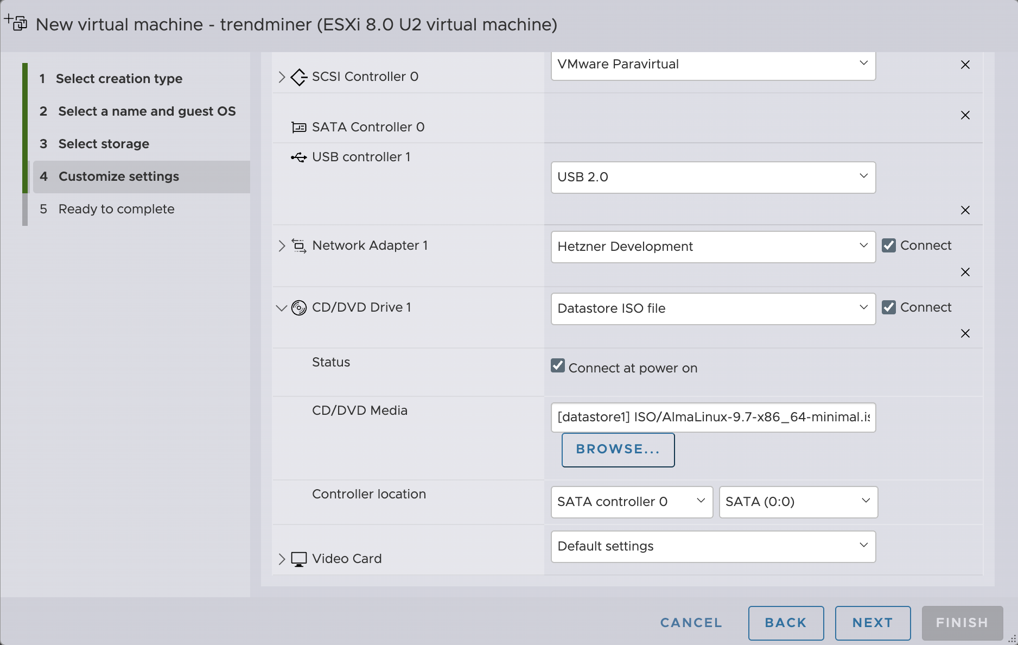The image size is (1018, 645).
Task: Click the CD/DVD Drive 1 disc icon
Action: [x=299, y=308]
